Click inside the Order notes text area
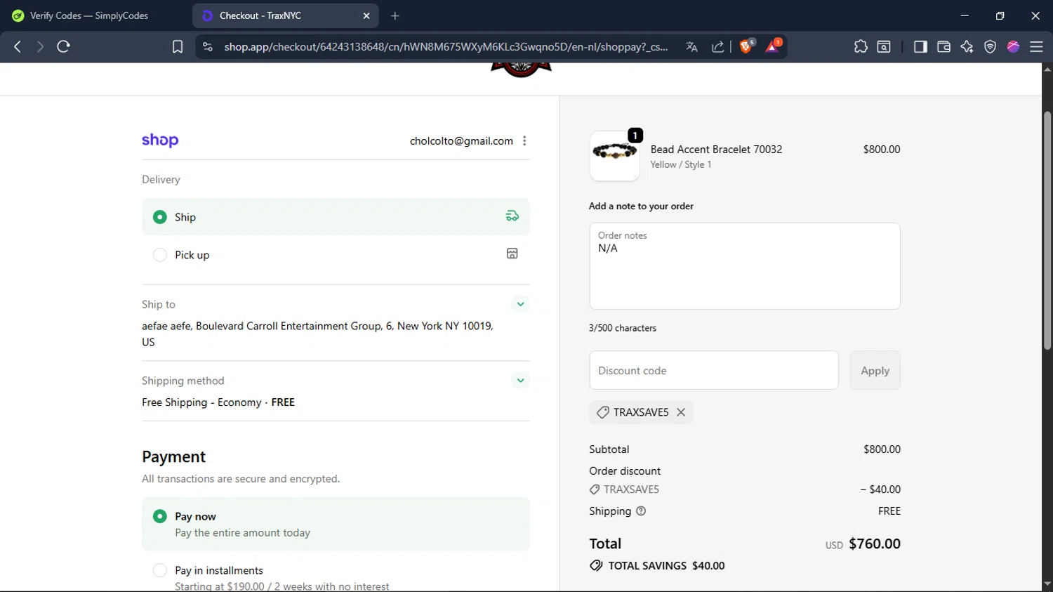Image resolution: width=1053 pixels, height=592 pixels. tap(745, 266)
